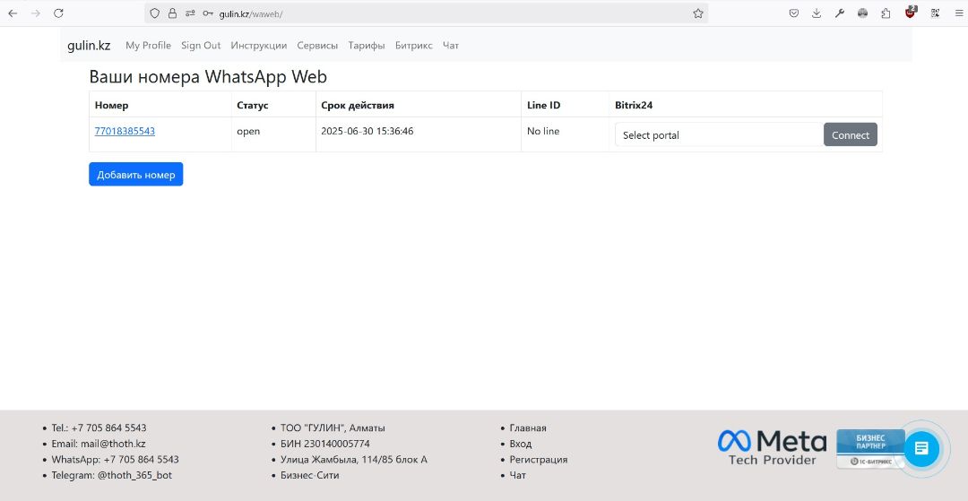Expand the Select portal dropdown

(719, 135)
